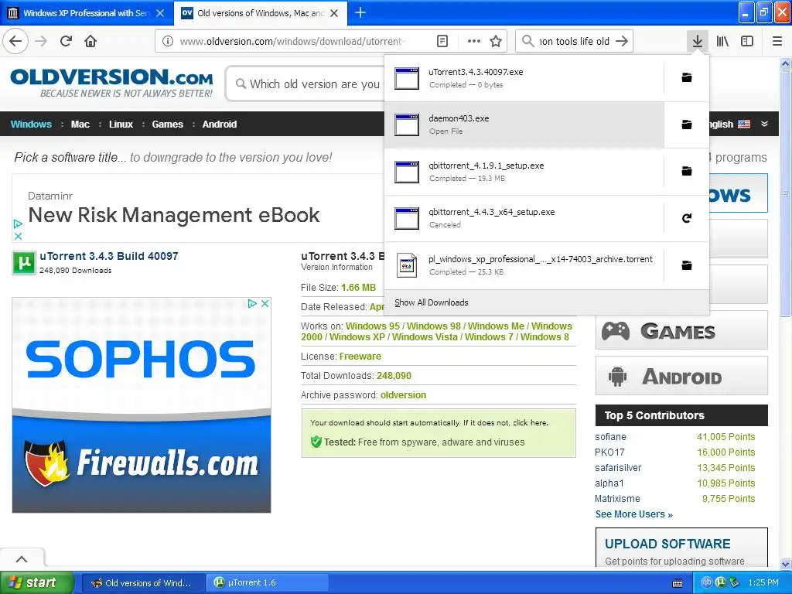Open folder containing the .torrent archive file
The height and width of the screenshot is (594, 792).
(x=687, y=265)
